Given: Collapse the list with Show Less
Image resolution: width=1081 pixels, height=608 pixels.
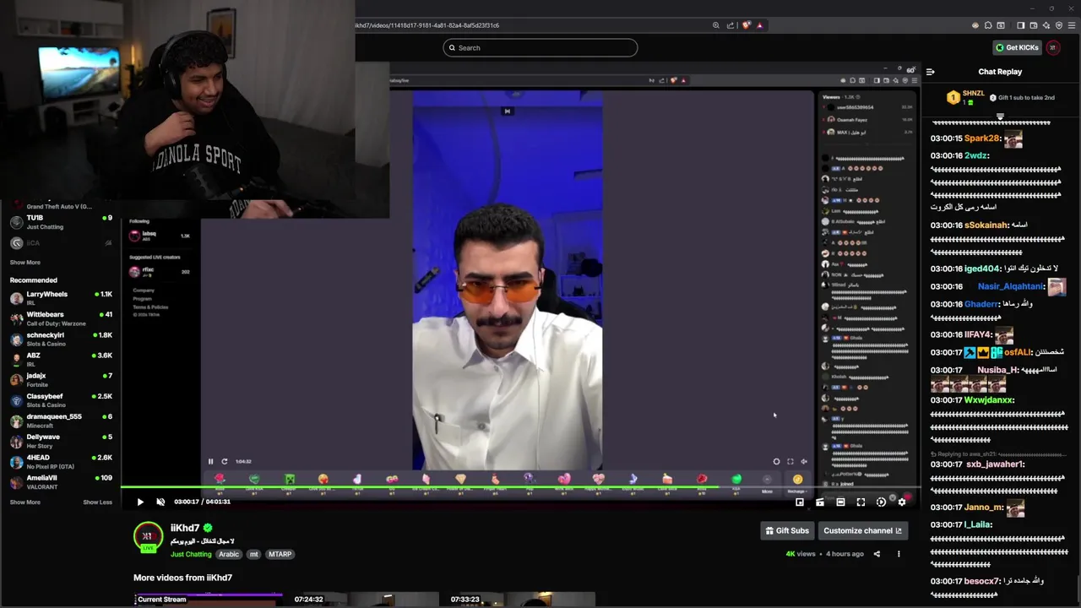Looking at the screenshot, I should (x=97, y=502).
